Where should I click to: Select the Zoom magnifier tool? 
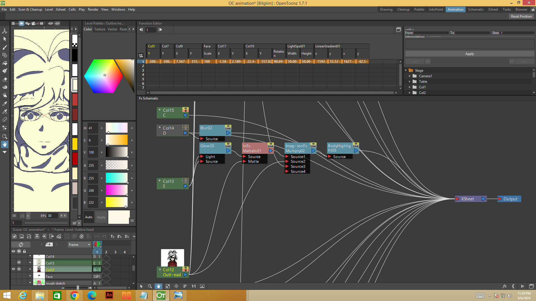click(5, 137)
